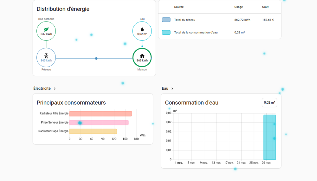
Task: Click the Radiateur Fille Énergie bar
Action: pyautogui.click(x=101, y=114)
